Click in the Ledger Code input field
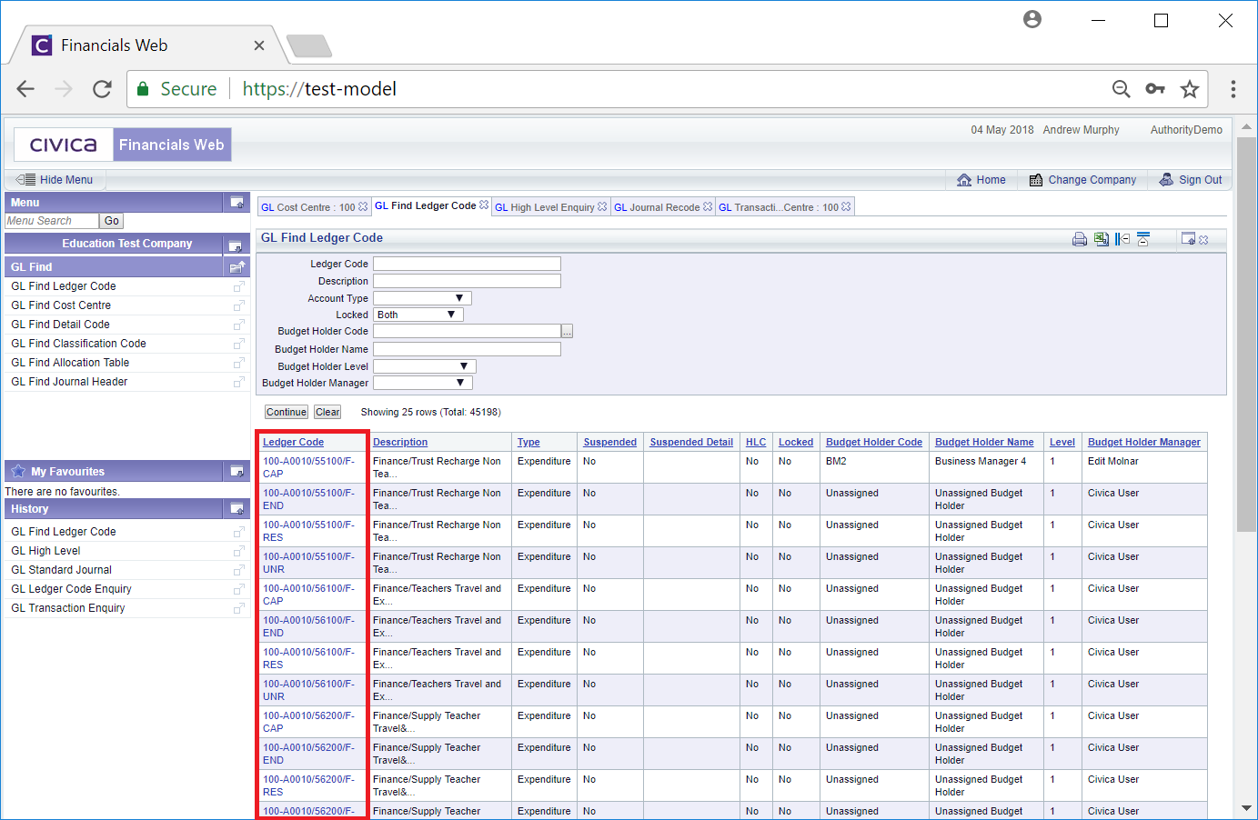 point(467,264)
